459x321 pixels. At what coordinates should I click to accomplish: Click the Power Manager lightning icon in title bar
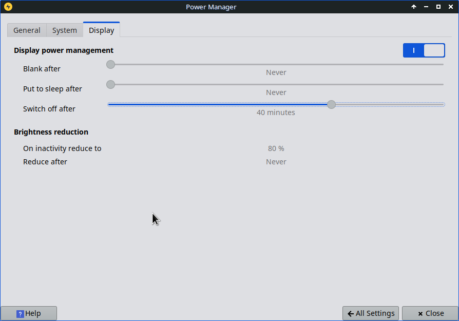click(8, 7)
